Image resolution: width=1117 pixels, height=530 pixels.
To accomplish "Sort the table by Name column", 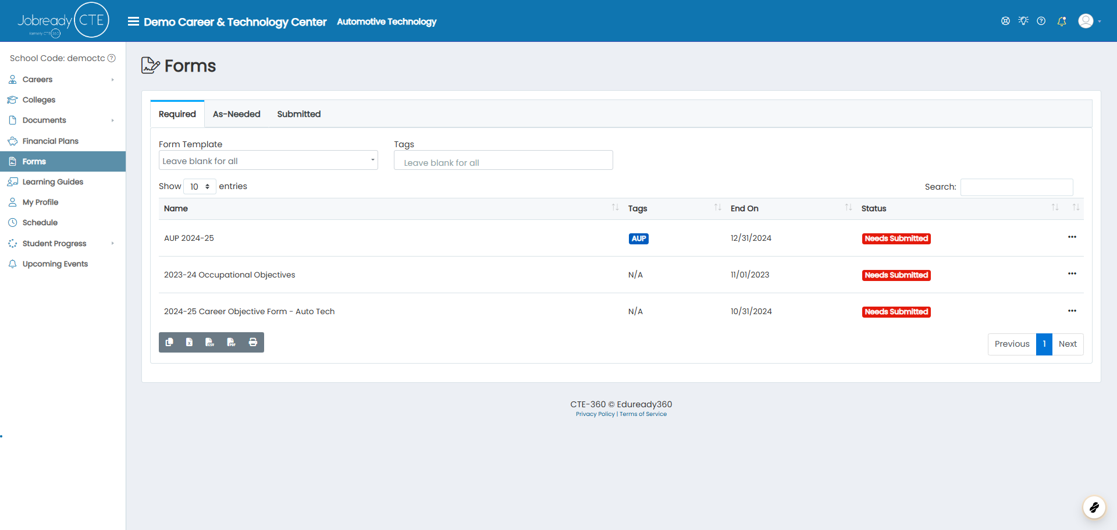I will click(x=390, y=208).
